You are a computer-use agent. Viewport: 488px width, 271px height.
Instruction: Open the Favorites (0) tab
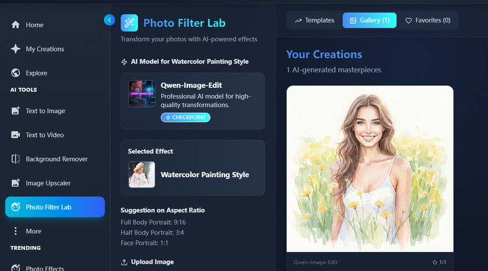click(x=428, y=21)
